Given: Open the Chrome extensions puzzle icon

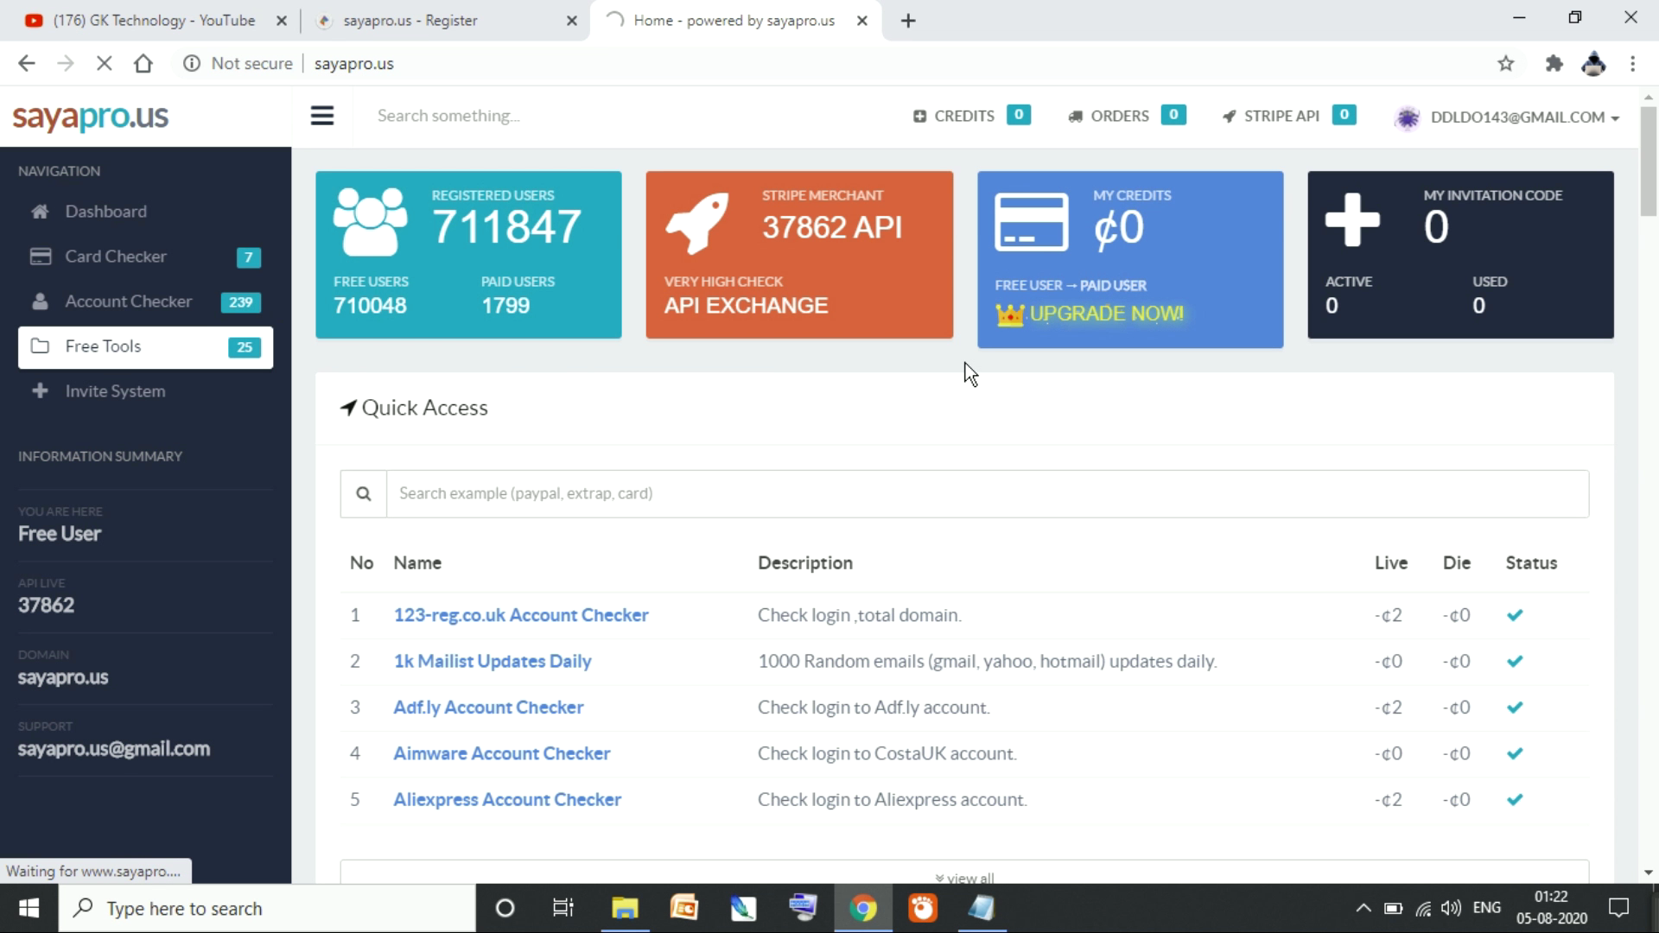Looking at the screenshot, I should coord(1554,63).
